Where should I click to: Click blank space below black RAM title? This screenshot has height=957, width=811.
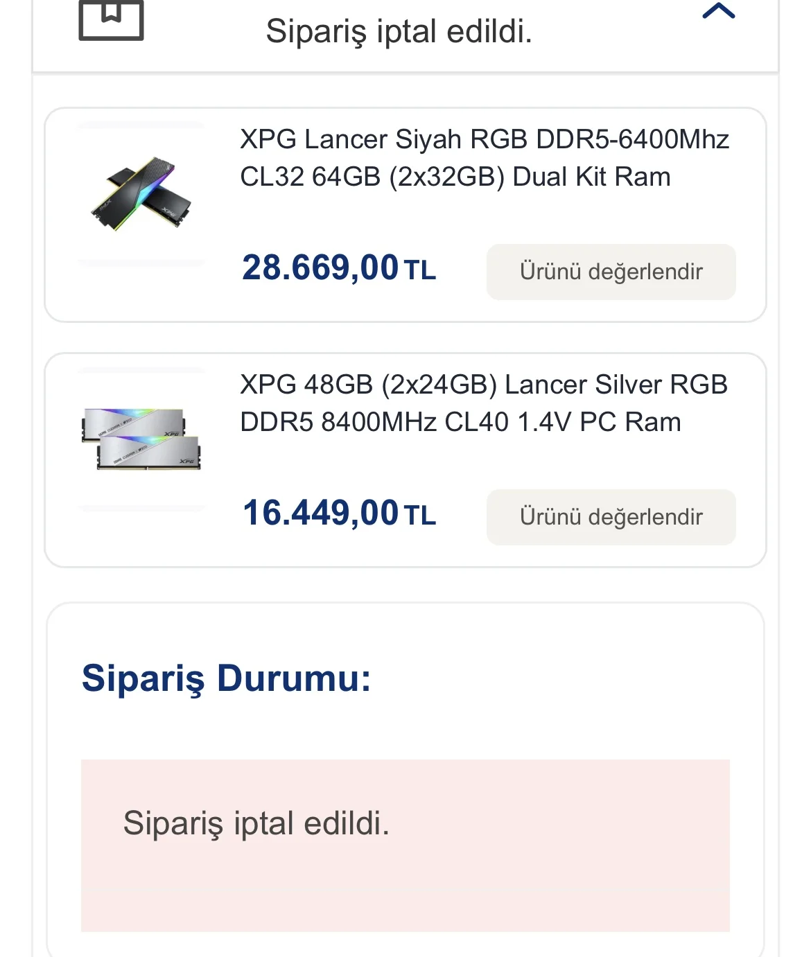coord(485,218)
